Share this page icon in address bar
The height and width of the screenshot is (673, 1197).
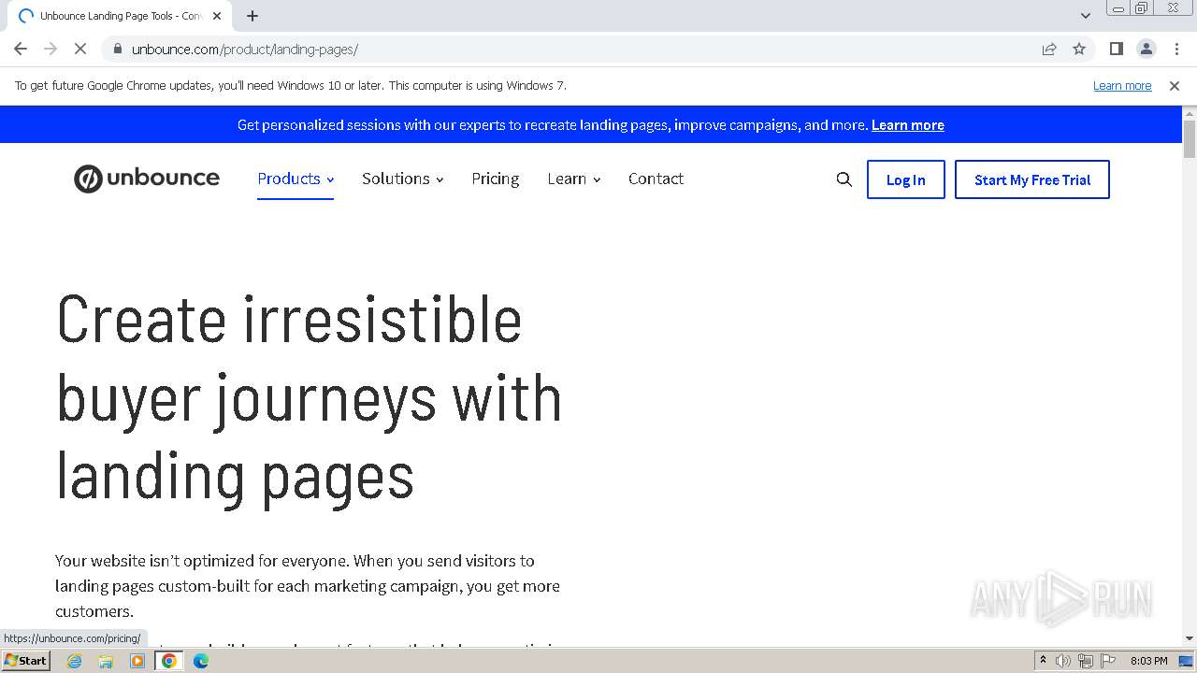(x=1049, y=49)
